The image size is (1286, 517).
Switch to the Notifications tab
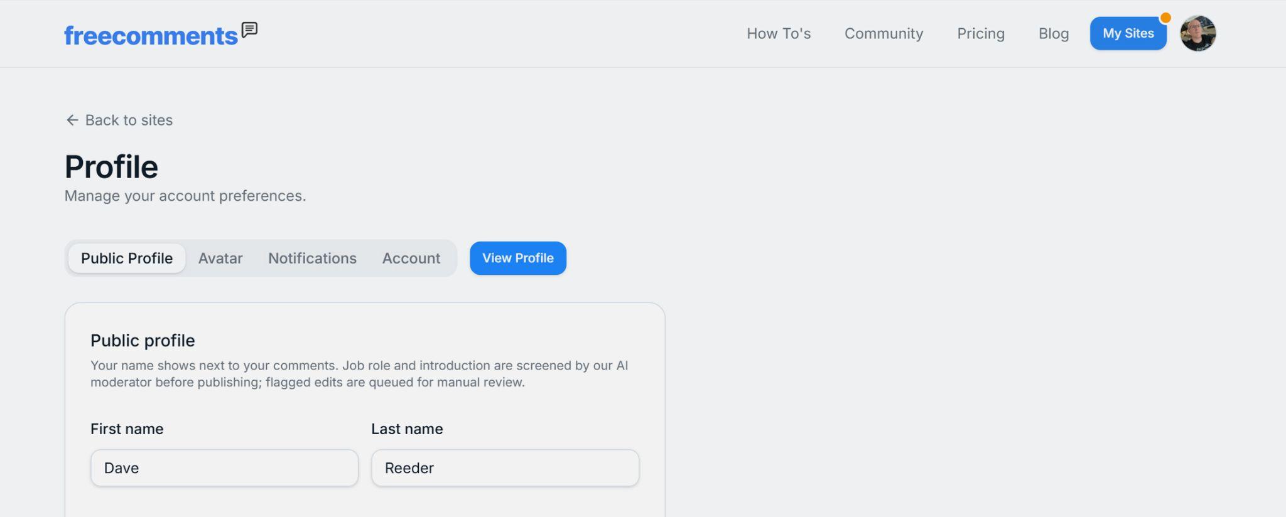click(x=312, y=258)
